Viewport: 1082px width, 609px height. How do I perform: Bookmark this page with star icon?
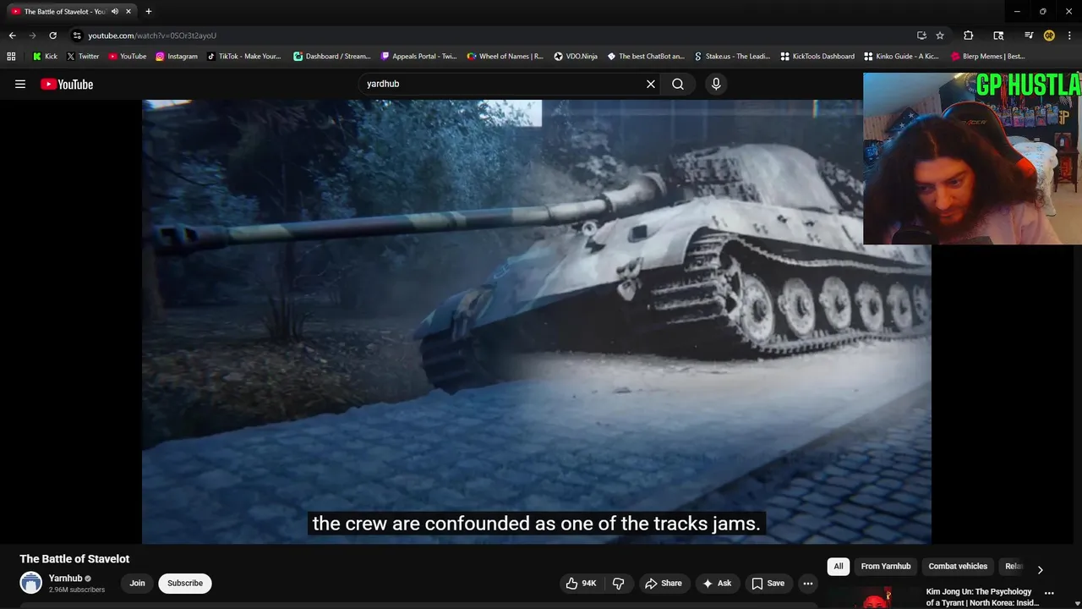940,36
